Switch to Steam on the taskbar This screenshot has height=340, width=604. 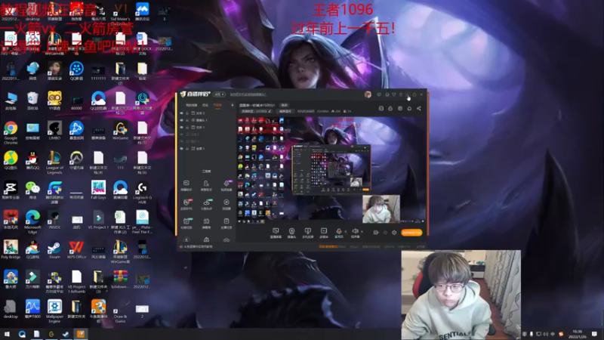click(x=66, y=334)
